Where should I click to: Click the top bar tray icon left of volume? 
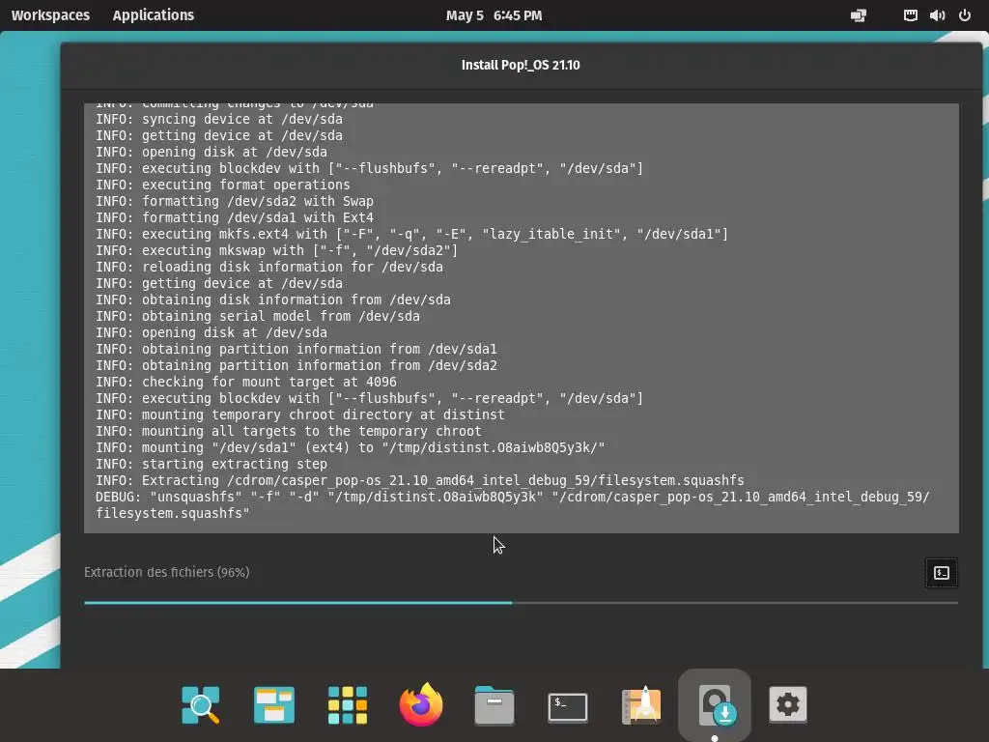pos(910,15)
